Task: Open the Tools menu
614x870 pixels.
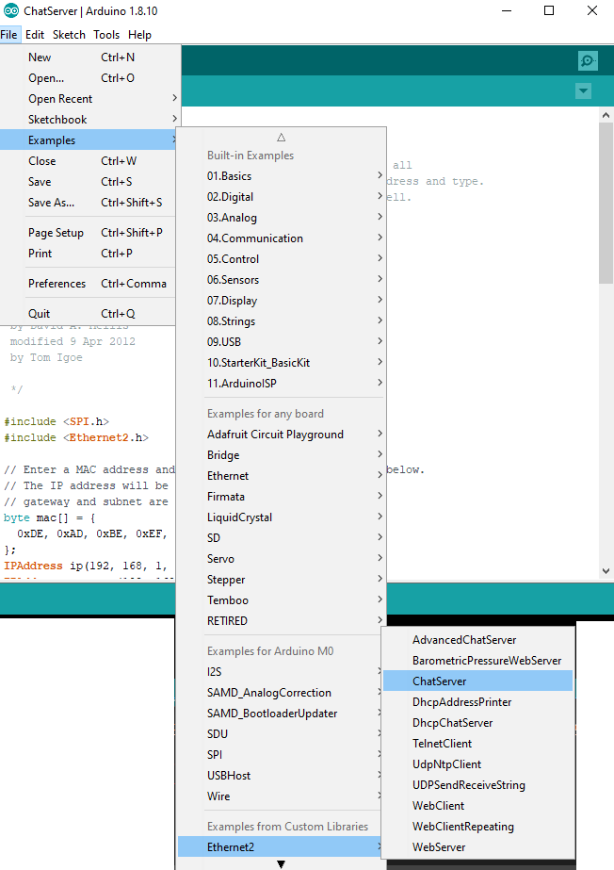Action: click(106, 34)
